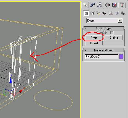Select the Lights category icon

(x=98, y=14)
